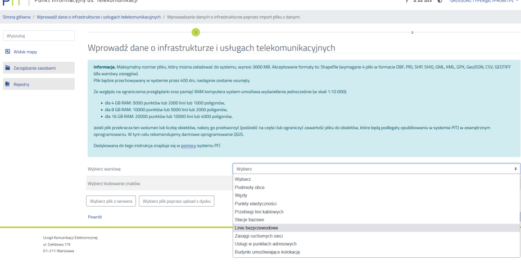Choose highlighted Linie bezprzewodowe option
Viewport: 521px width, 264px height.
click(377, 228)
